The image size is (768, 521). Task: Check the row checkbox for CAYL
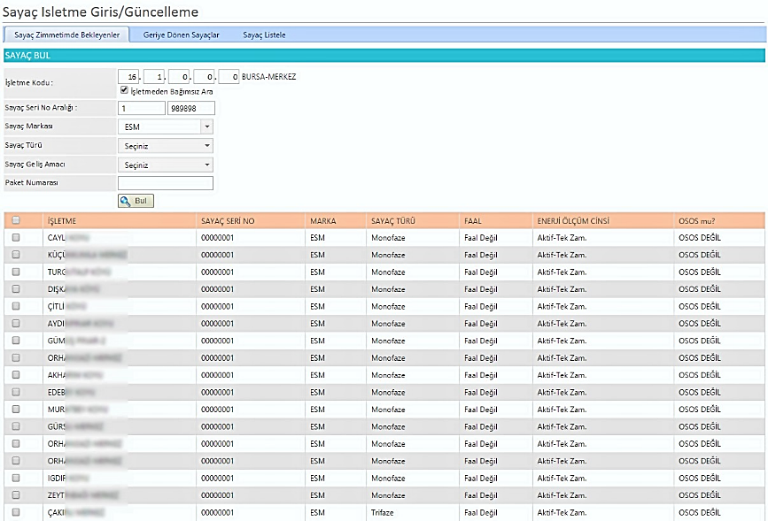(16, 237)
